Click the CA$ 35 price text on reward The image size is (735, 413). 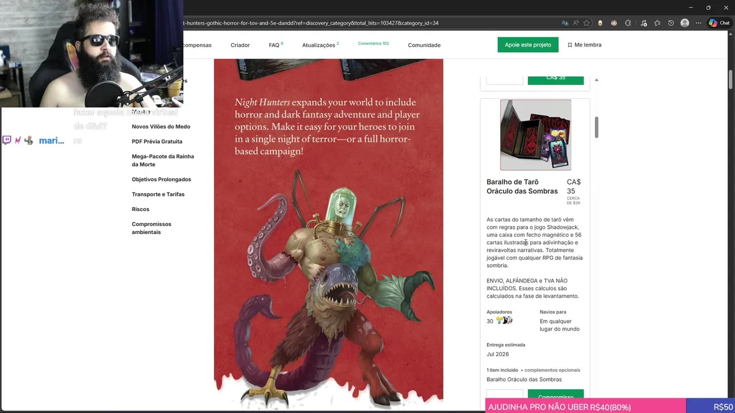point(574,186)
